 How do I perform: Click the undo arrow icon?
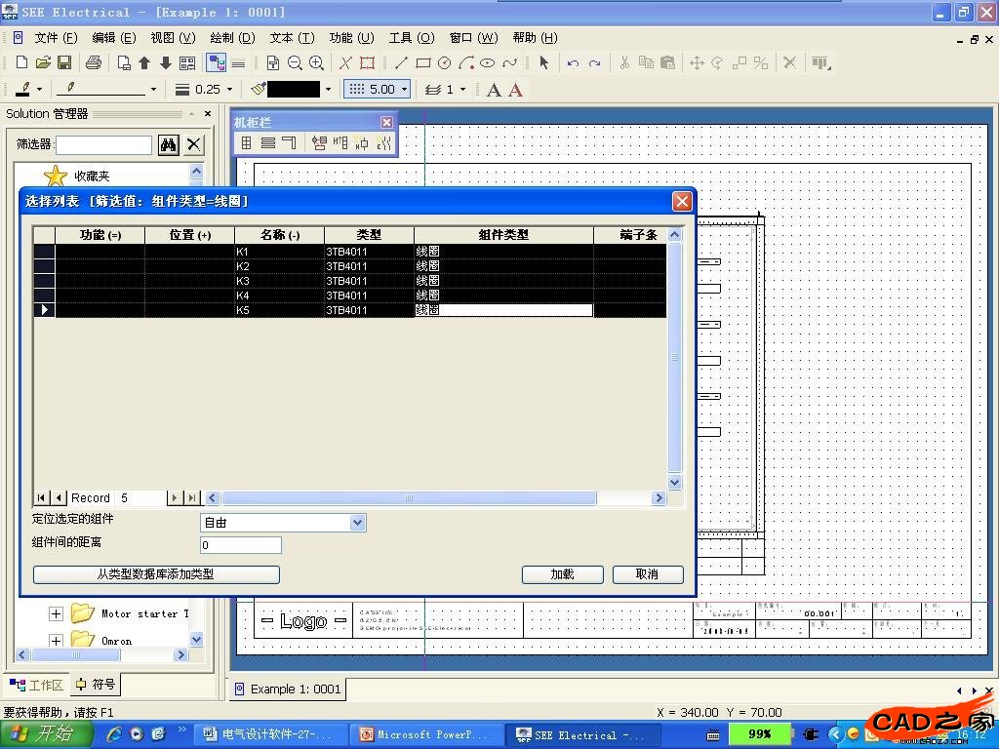(x=573, y=62)
